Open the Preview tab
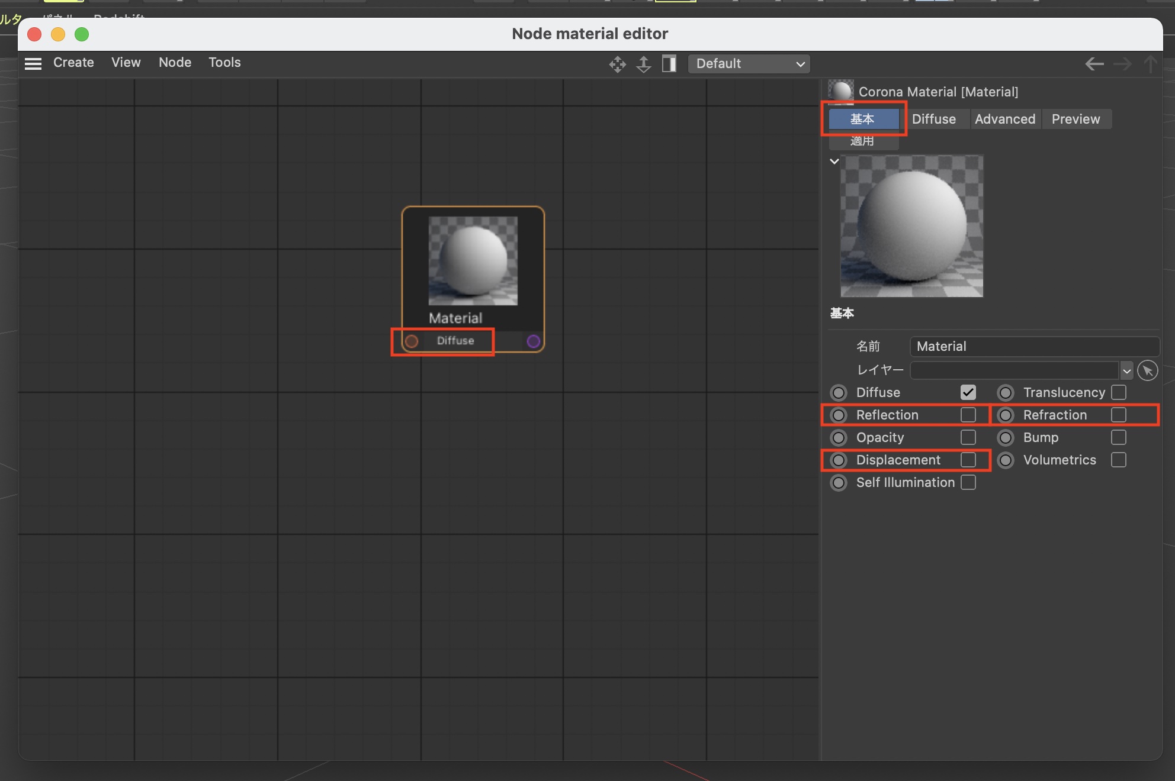The width and height of the screenshot is (1175, 781). (1076, 119)
